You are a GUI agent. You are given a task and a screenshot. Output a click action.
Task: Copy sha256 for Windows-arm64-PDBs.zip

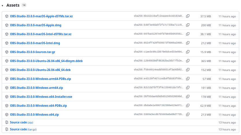point(188,79)
